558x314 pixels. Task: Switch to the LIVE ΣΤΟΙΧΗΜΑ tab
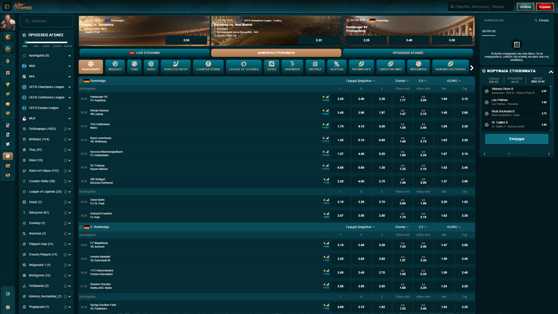[x=144, y=53]
